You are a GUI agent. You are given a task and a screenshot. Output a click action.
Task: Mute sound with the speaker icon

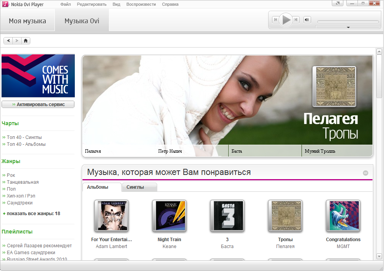(x=307, y=20)
